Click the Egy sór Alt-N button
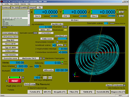 pos(10,47)
